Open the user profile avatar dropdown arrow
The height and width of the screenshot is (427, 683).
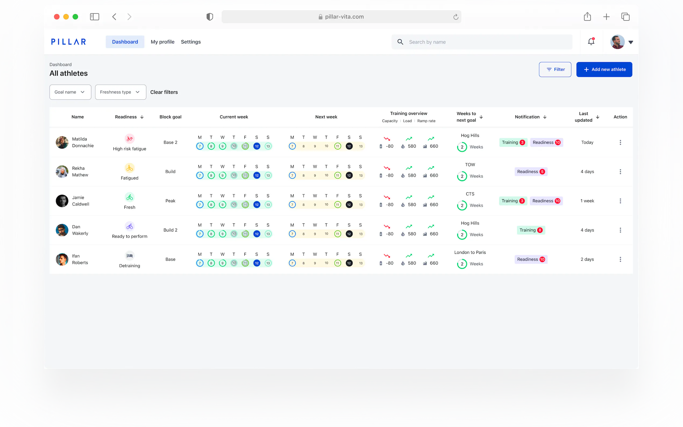(631, 42)
